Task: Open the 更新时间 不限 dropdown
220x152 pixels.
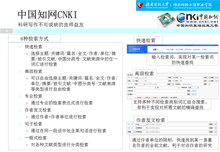Action: 194,88
